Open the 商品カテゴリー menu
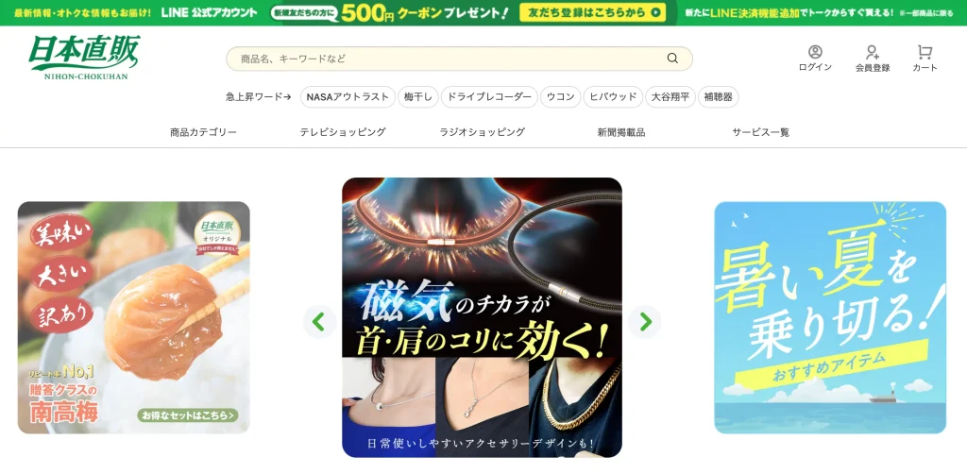The width and height of the screenshot is (967, 474). [203, 132]
